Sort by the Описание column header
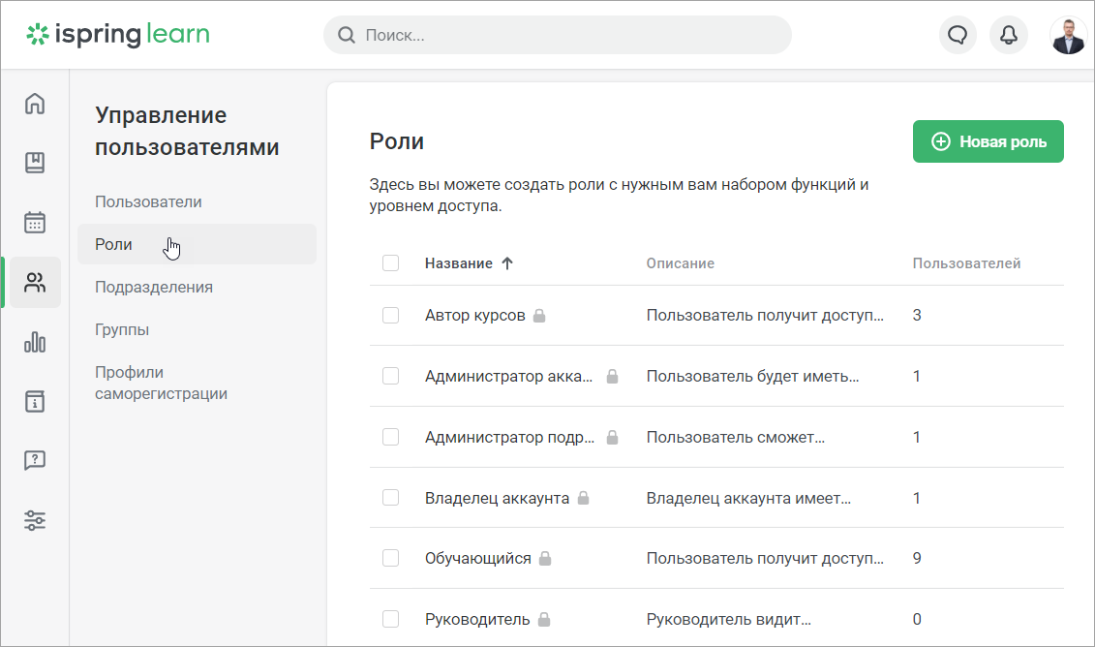Viewport: 1095px width, 647px height. pyautogui.click(x=681, y=263)
